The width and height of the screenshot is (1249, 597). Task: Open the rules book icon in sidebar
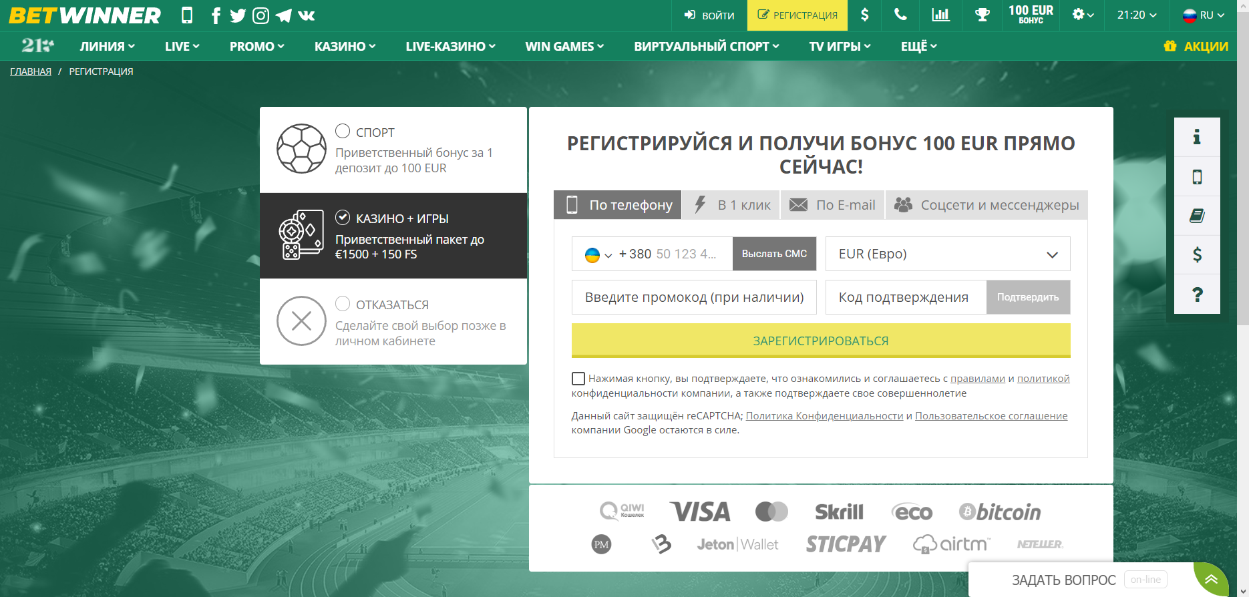click(x=1197, y=216)
